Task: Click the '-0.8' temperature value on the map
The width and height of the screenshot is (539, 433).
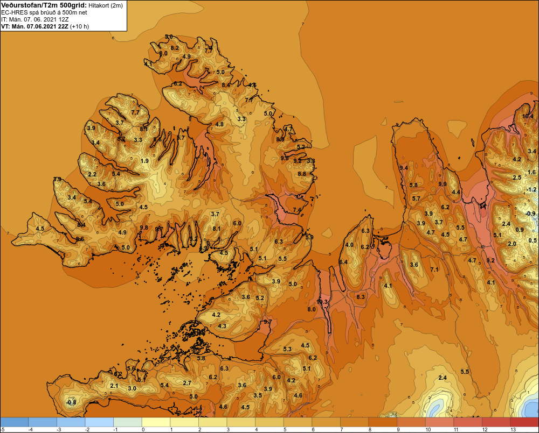Action: click(x=71, y=402)
